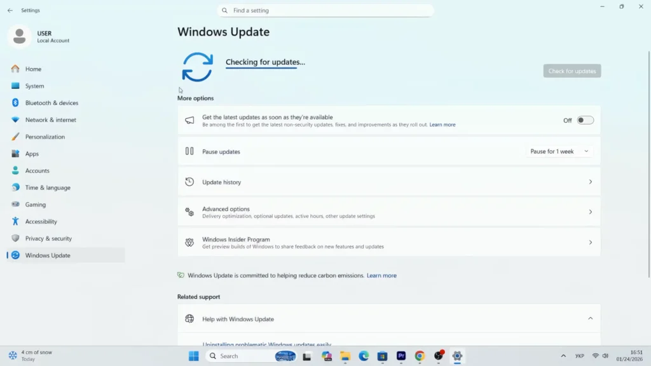Image resolution: width=651 pixels, height=366 pixels.
Task: Click the Windows Insider Program icon
Action: (189, 242)
